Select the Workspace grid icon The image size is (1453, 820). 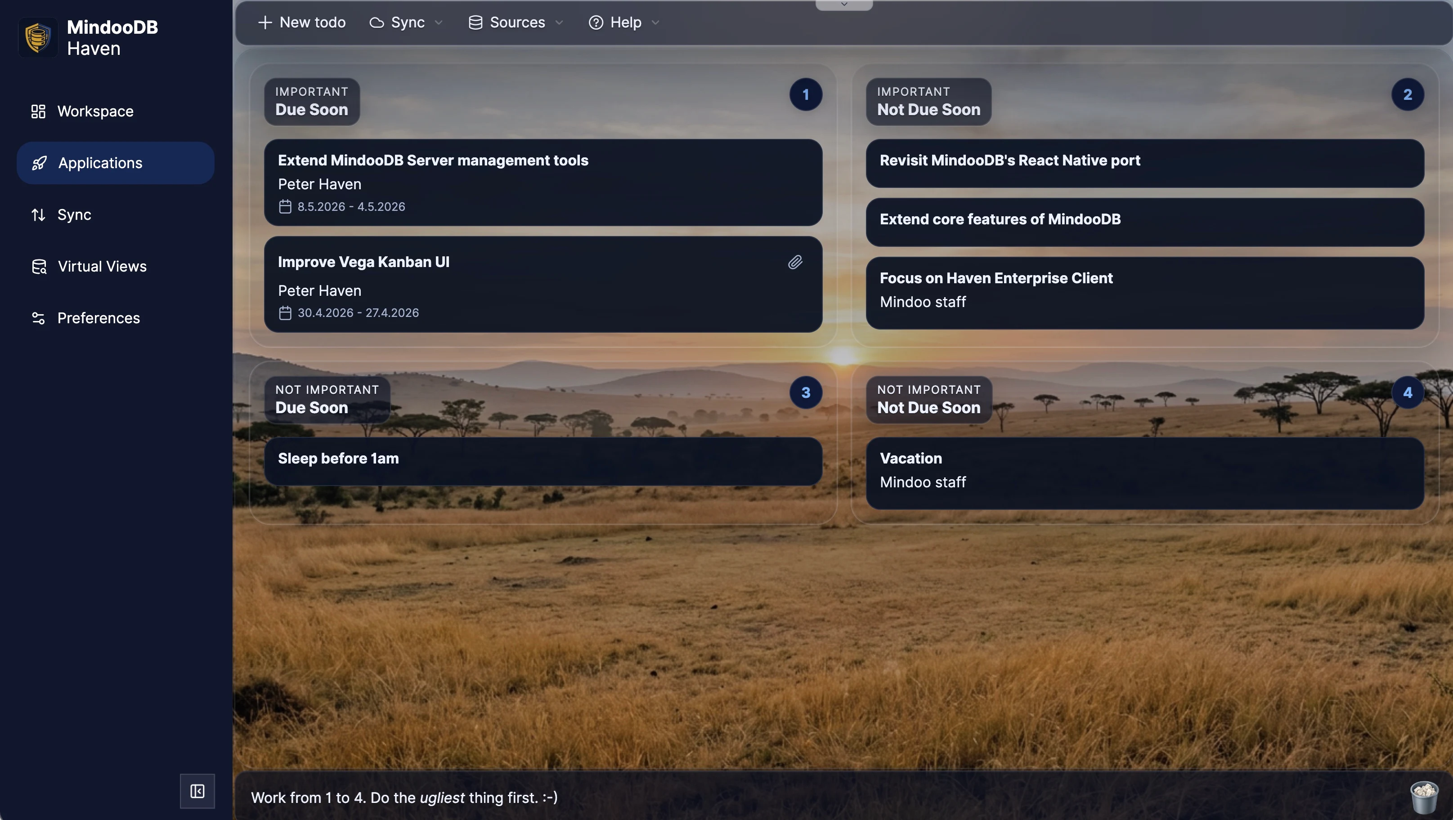point(38,111)
